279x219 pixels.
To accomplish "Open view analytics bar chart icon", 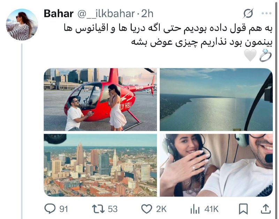I will point(195,209).
